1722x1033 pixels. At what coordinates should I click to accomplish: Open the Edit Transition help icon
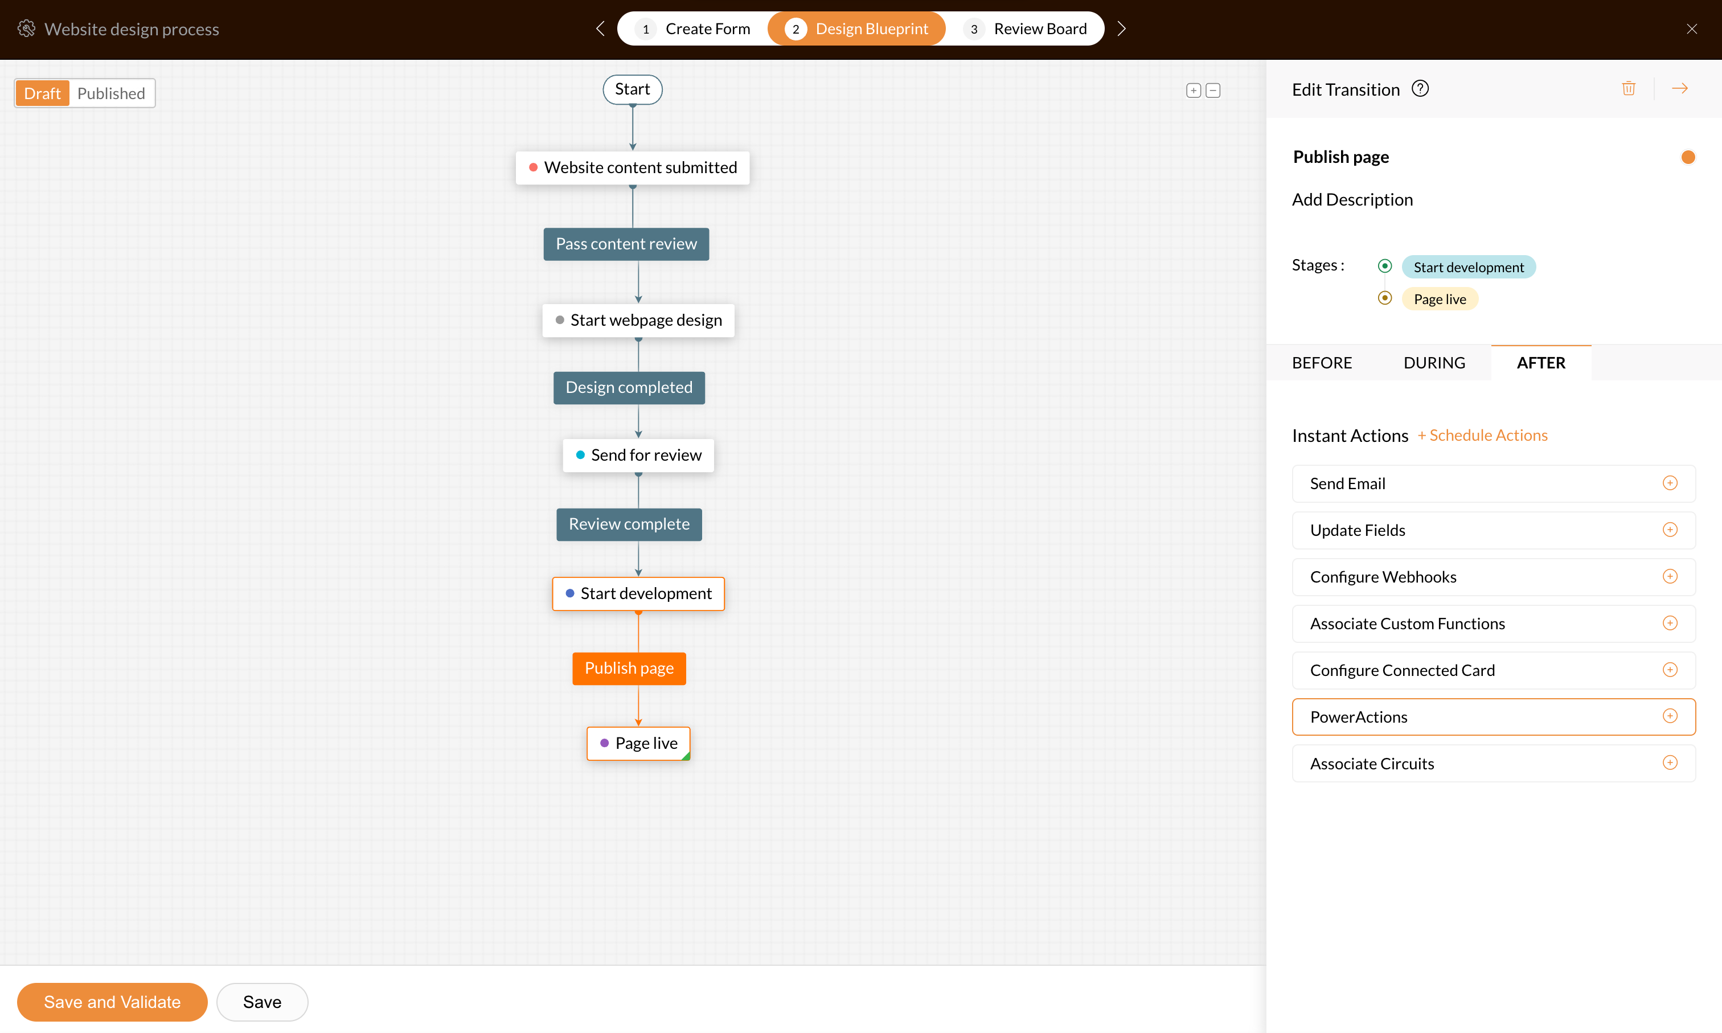(x=1420, y=88)
